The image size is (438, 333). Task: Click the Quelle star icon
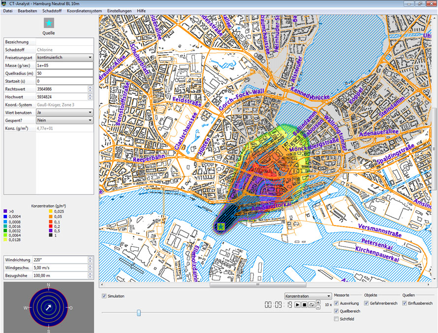(49, 23)
